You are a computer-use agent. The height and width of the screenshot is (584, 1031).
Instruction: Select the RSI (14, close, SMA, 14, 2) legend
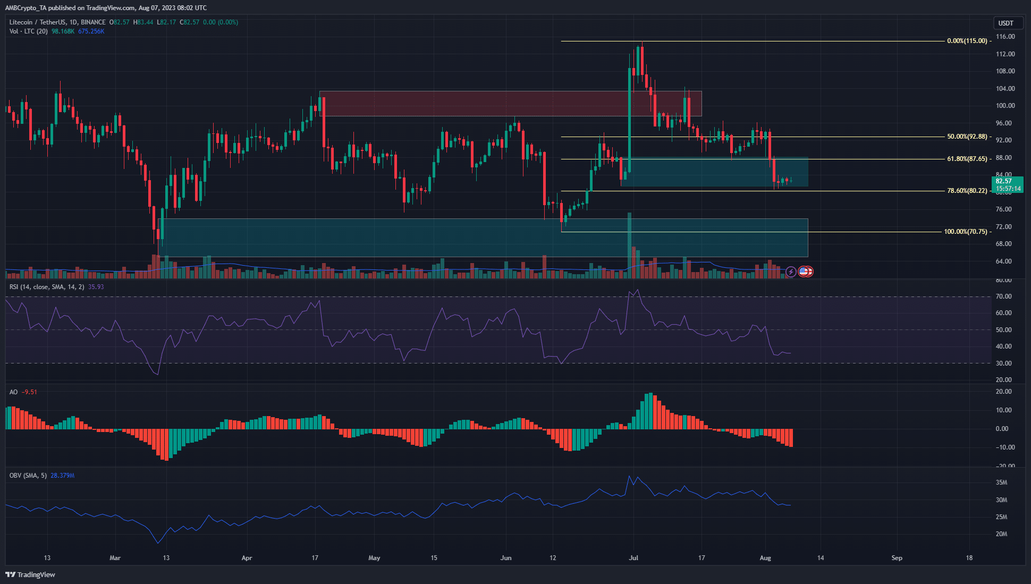47,287
